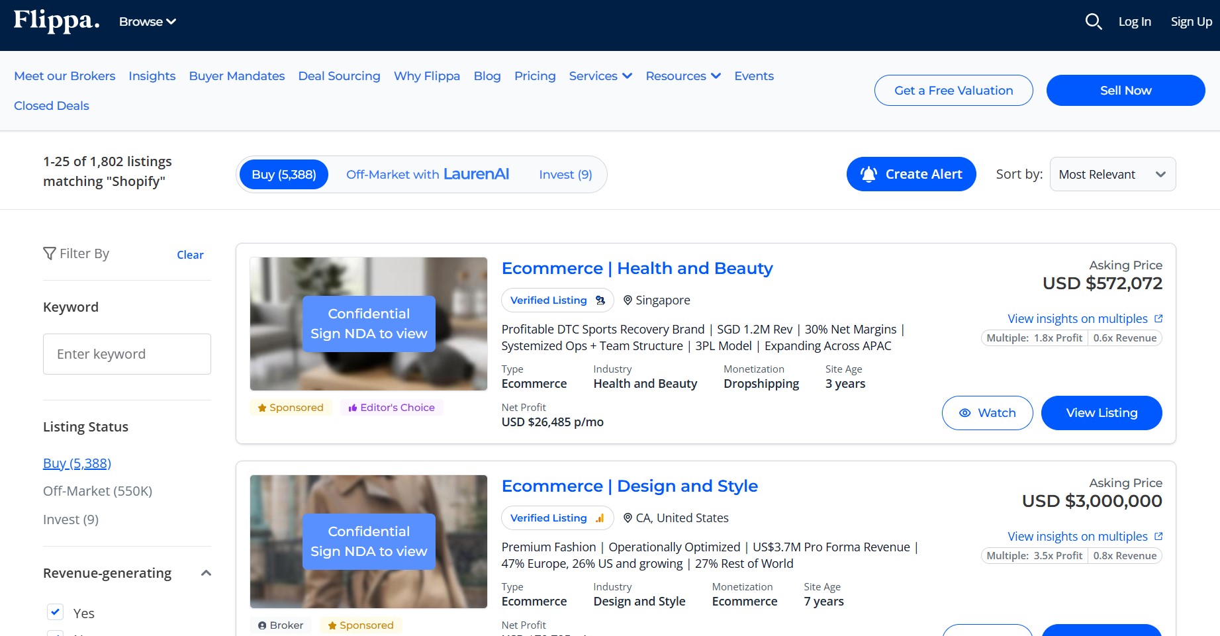The width and height of the screenshot is (1220, 636).
Task: Open Deal Sourcing
Action: coord(340,76)
